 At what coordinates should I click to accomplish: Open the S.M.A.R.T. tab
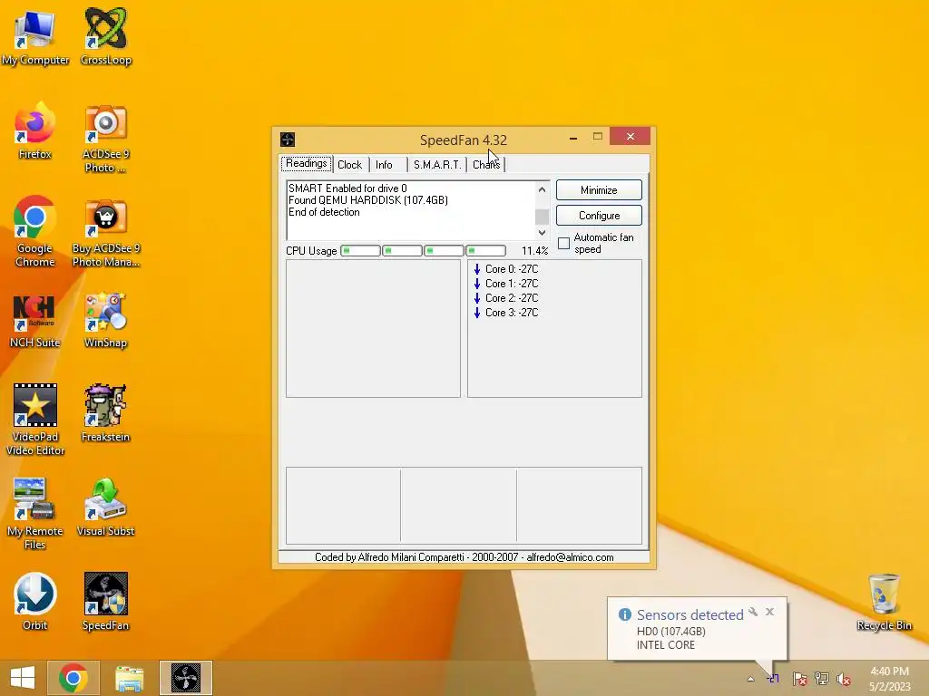click(x=437, y=165)
